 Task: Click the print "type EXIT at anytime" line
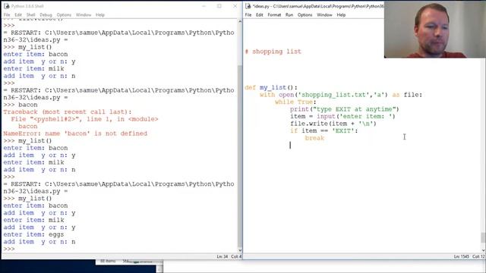345,109
